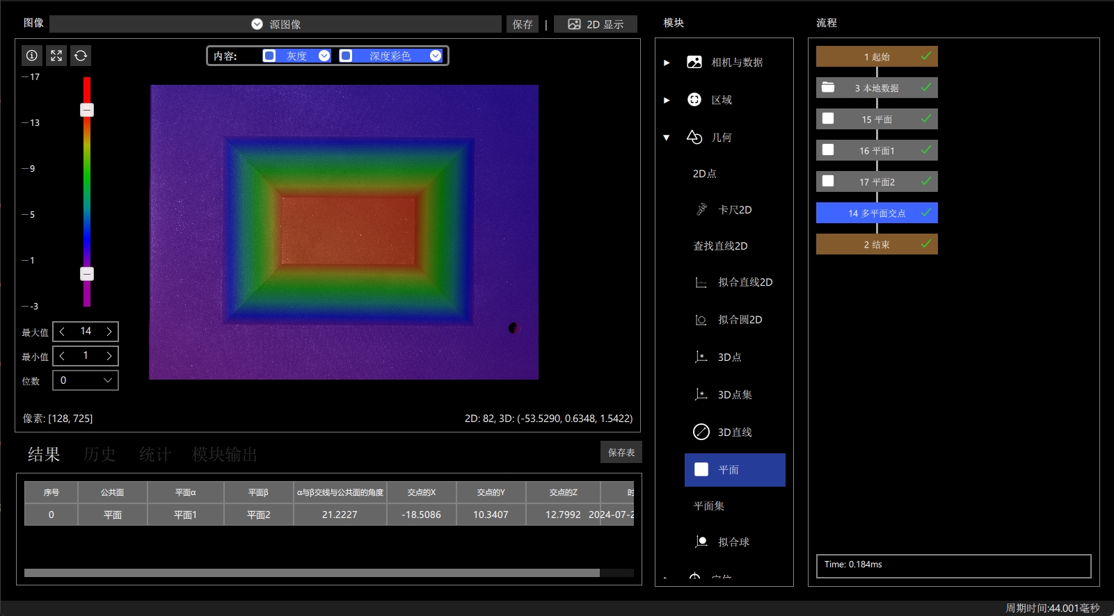Click the info icon above the color scale

click(x=32, y=56)
